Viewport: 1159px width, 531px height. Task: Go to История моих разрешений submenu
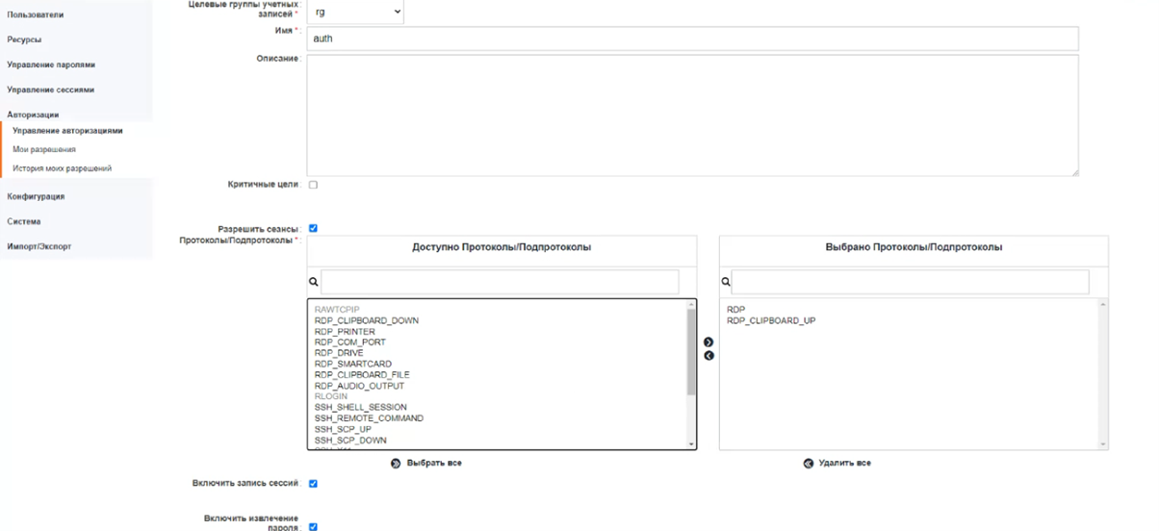tap(63, 168)
